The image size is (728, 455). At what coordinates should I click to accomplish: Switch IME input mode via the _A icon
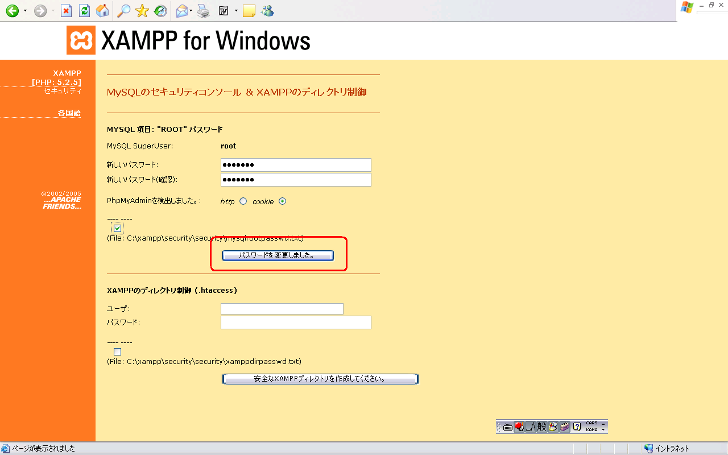point(530,427)
